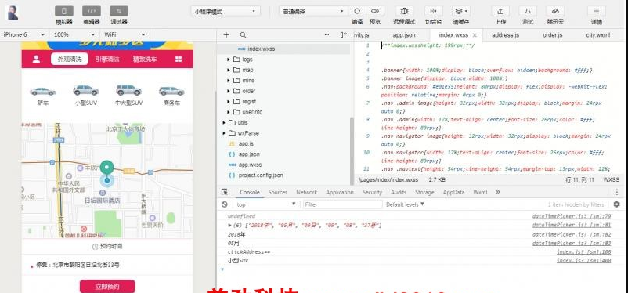The width and height of the screenshot is (628, 293).
Task: Toggle the simulator (模拟器) panel
Action: coord(64,11)
